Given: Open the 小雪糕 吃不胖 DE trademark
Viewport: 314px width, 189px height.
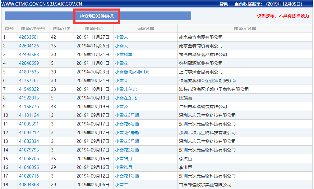Looking at the screenshot, I should click(x=132, y=72).
